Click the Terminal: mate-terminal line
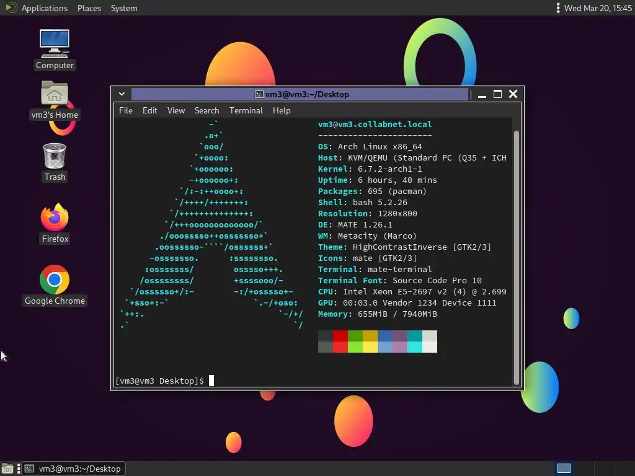 [375, 269]
